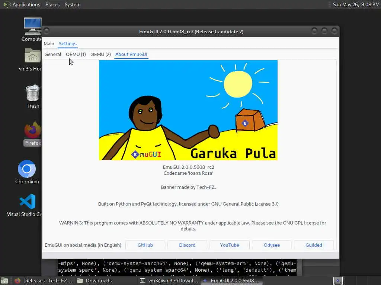Click the Codename 'Ioana Rosa' text
The image size is (381, 285).
[188, 173]
